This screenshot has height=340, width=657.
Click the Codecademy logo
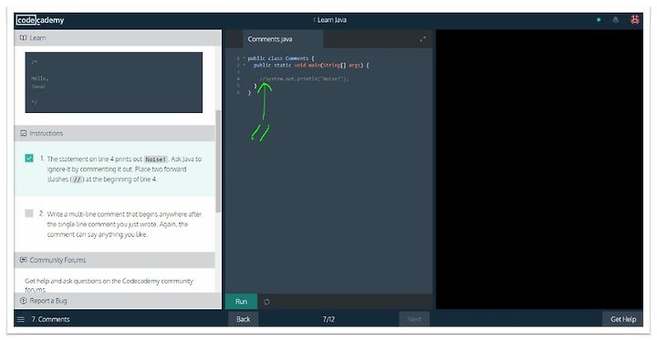click(x=40, y=20)
